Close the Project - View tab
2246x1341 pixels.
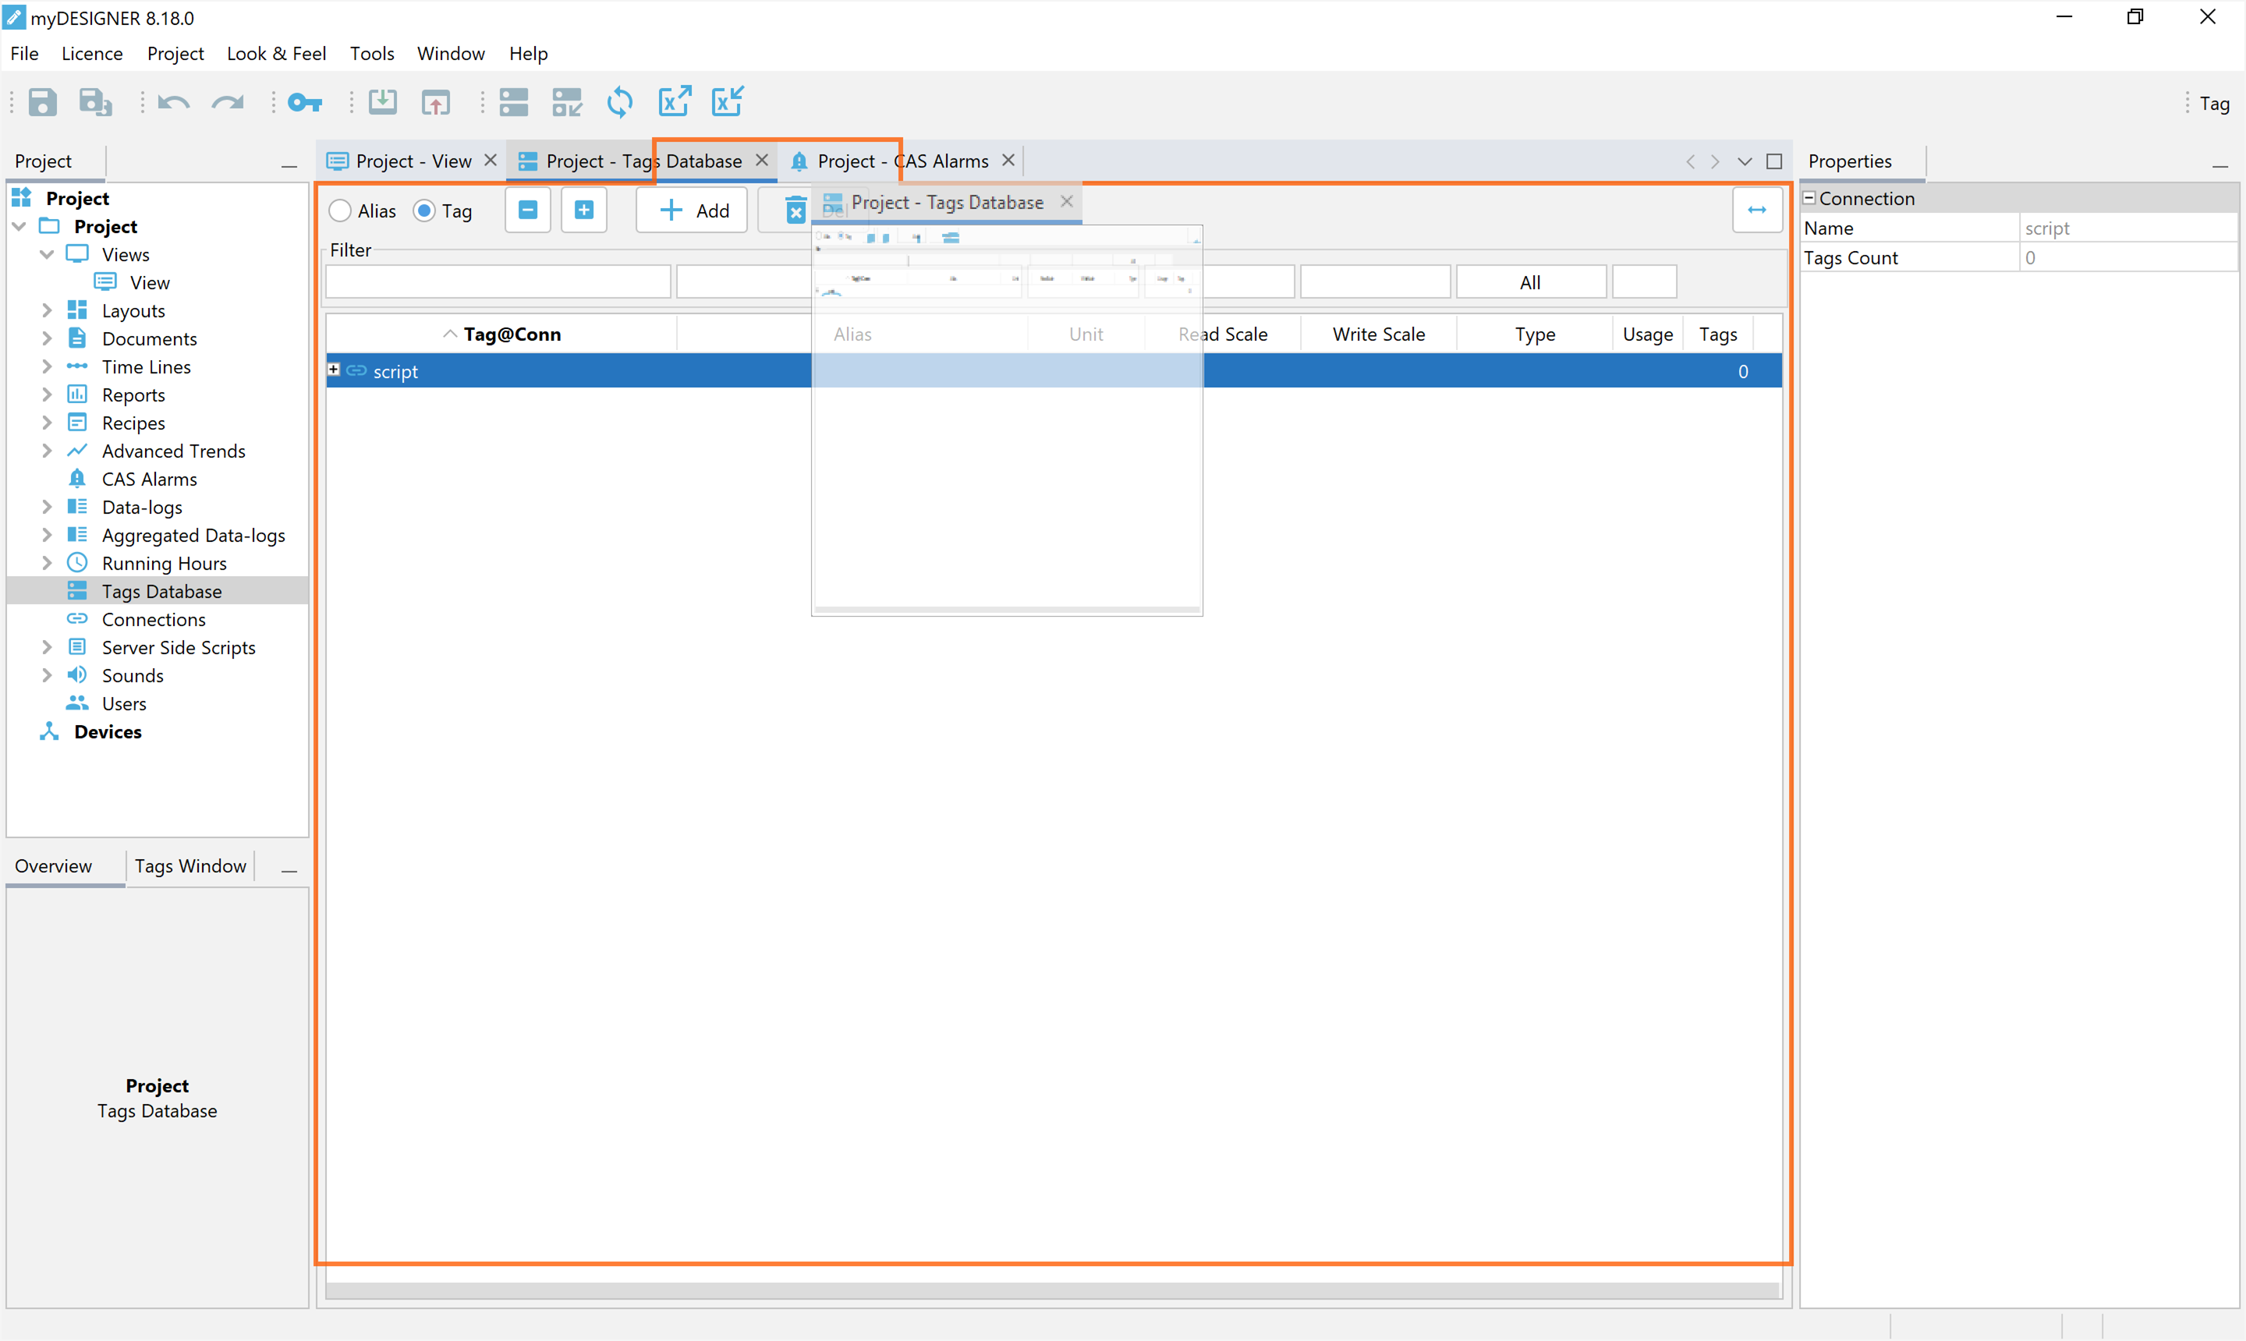[x=491, y=160]
